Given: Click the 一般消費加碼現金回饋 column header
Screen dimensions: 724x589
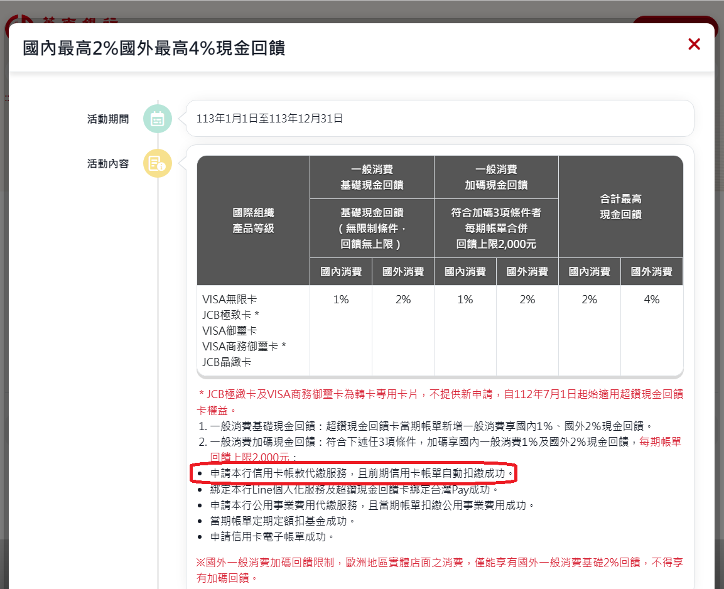Looking at the screenshot, I should 496,177.
